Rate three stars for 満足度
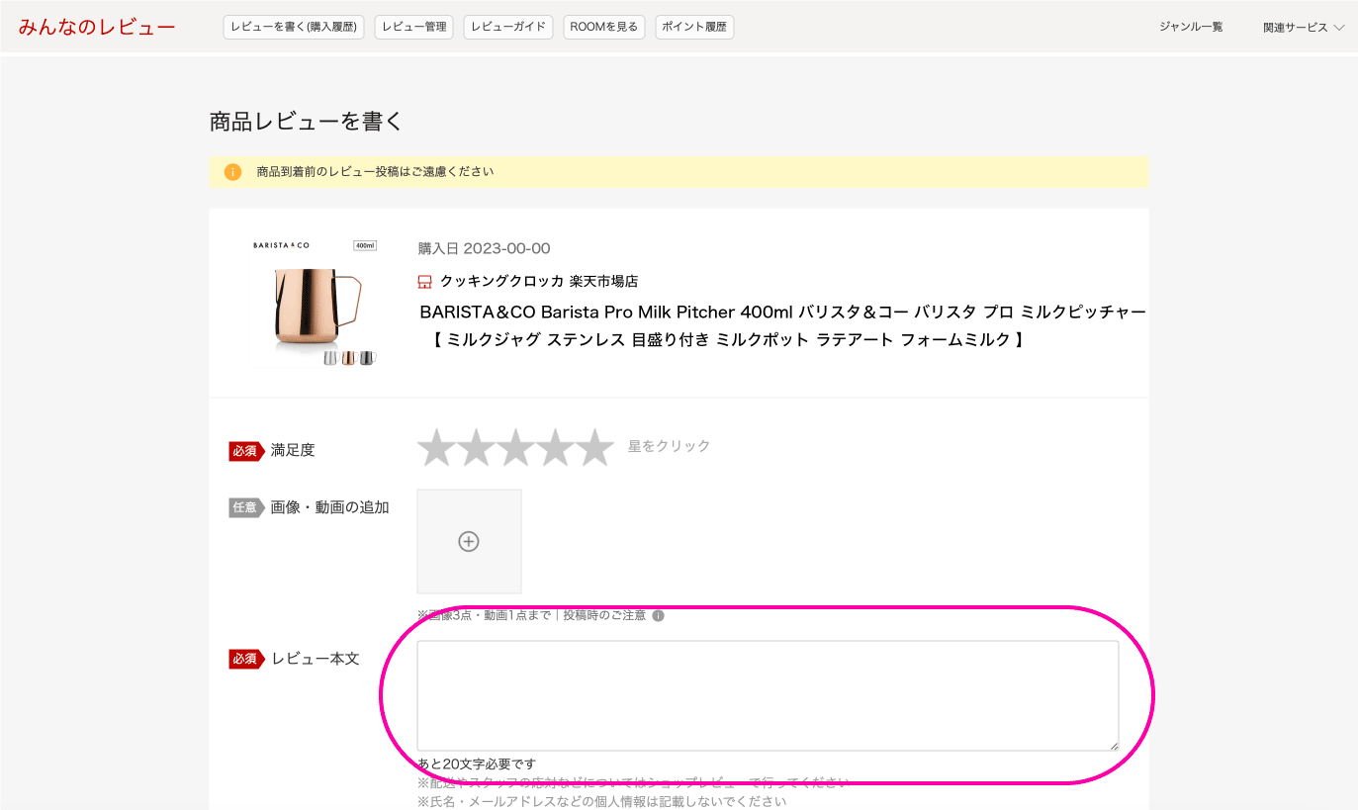Screen dimensions: 1358x810 515,448
